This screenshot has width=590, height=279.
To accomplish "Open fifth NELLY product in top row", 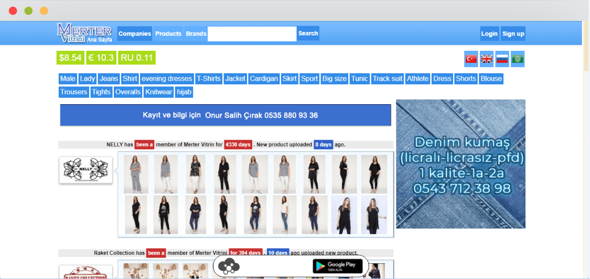I will [254, 174].
